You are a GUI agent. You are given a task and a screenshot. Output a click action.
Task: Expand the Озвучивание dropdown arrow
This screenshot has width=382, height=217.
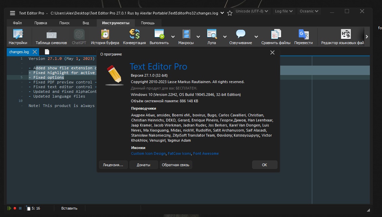(x=256, y=37)
